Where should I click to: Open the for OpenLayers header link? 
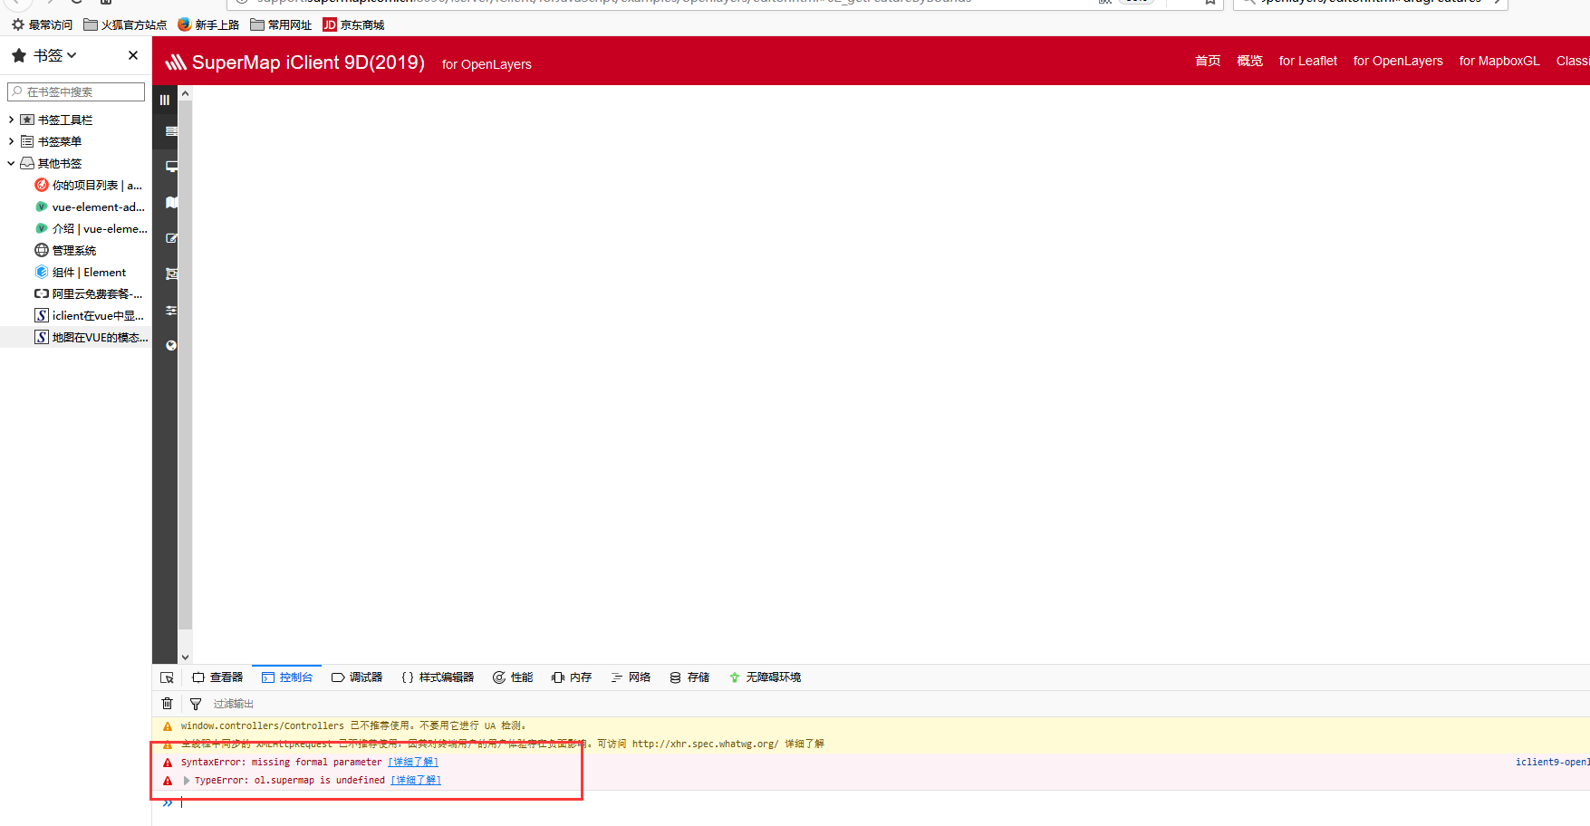[1398, 61]
